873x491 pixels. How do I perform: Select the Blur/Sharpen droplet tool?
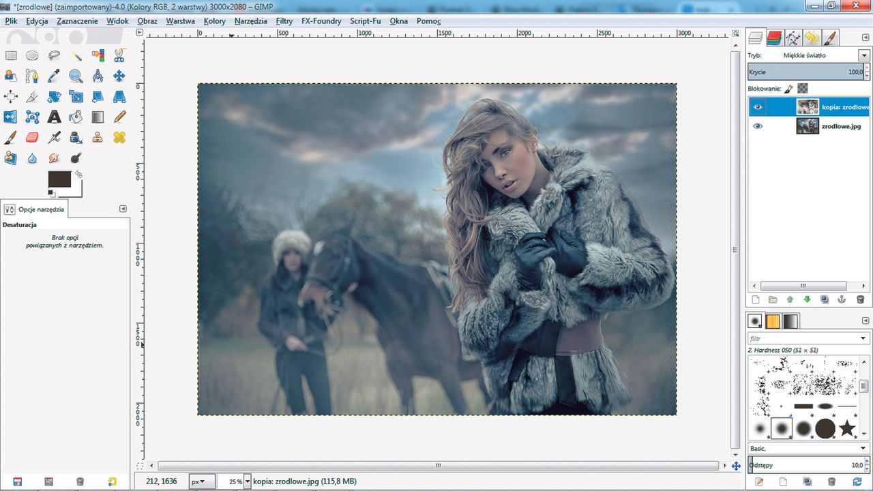point(32,158)
